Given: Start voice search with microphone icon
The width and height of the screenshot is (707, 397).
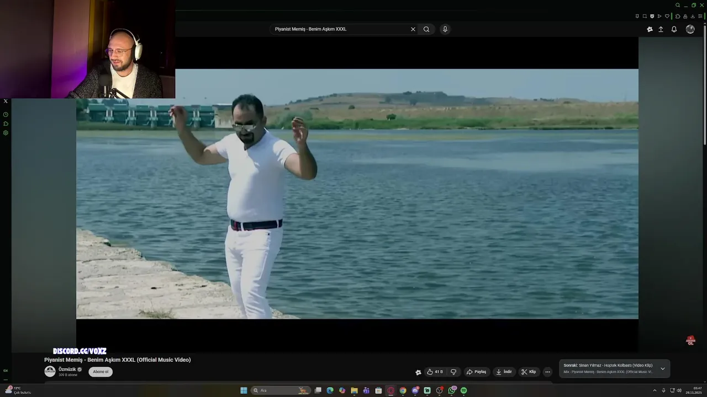Looking at the screenshot, I should click(x=445, y=29).
